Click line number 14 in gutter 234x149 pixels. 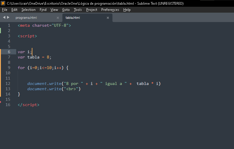pos(8,94)
